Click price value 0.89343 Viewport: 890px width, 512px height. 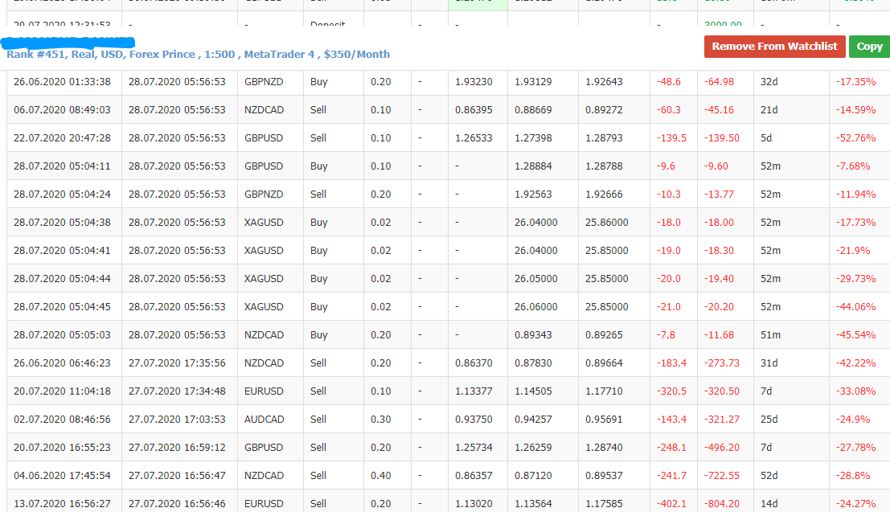tap(533, 335)
